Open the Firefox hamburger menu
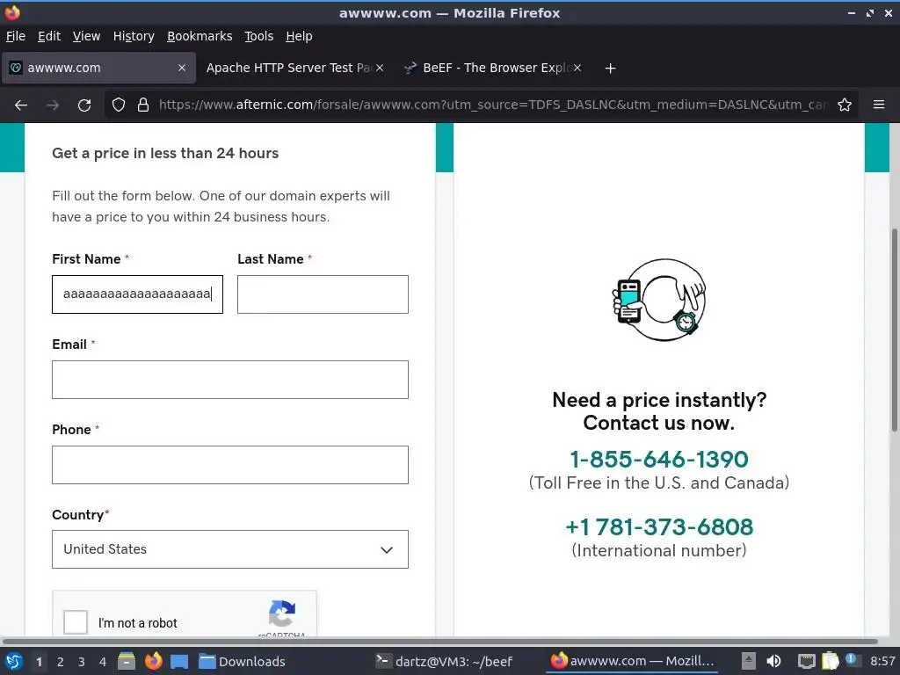The width and height of the screenshot is (900, 675). [879, 105]
